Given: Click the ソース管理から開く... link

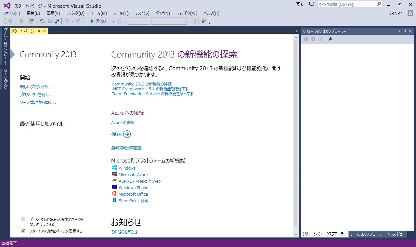Looking at the screenshot, I should pos(38,102).
